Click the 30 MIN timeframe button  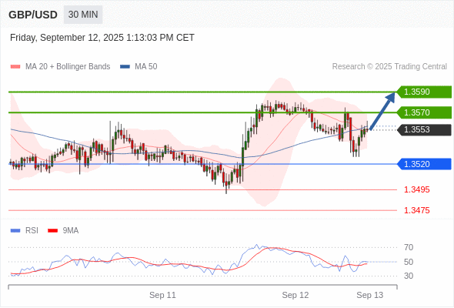coord(83,15)
